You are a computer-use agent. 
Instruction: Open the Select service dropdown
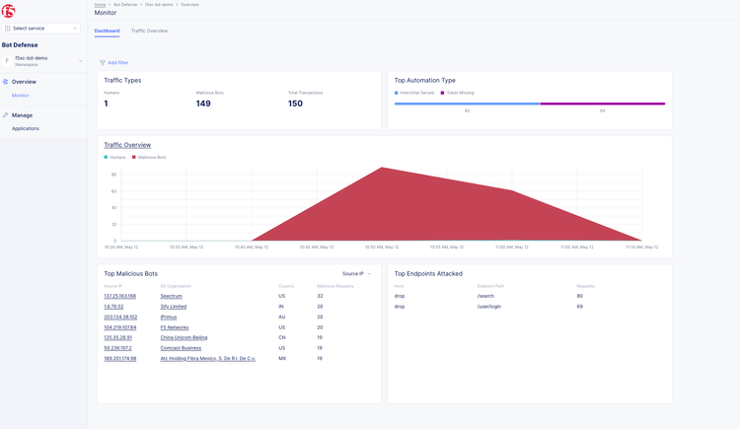(x=41, y=29)
